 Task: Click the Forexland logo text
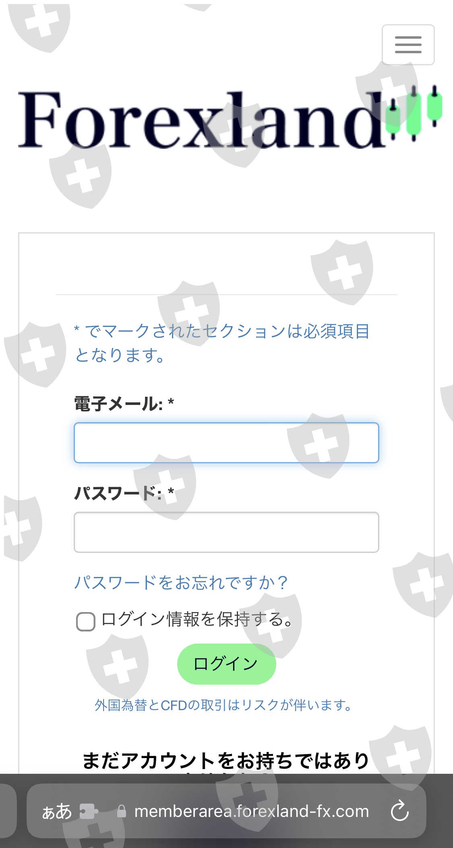pos(201,119)
